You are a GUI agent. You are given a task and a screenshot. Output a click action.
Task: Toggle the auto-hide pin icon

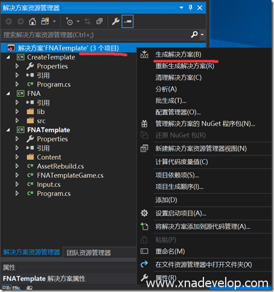190,8
